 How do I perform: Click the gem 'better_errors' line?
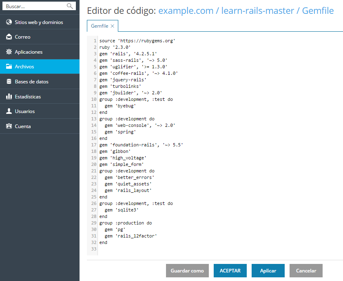pos(129,177)
